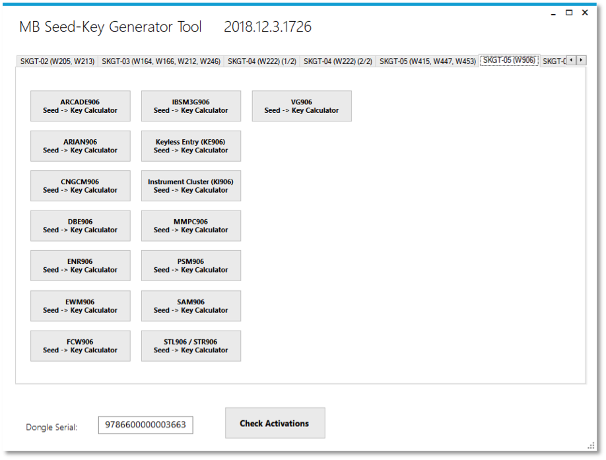Launch Keyless Entry (KE906) Key Calculator

[x=191, y=146]
